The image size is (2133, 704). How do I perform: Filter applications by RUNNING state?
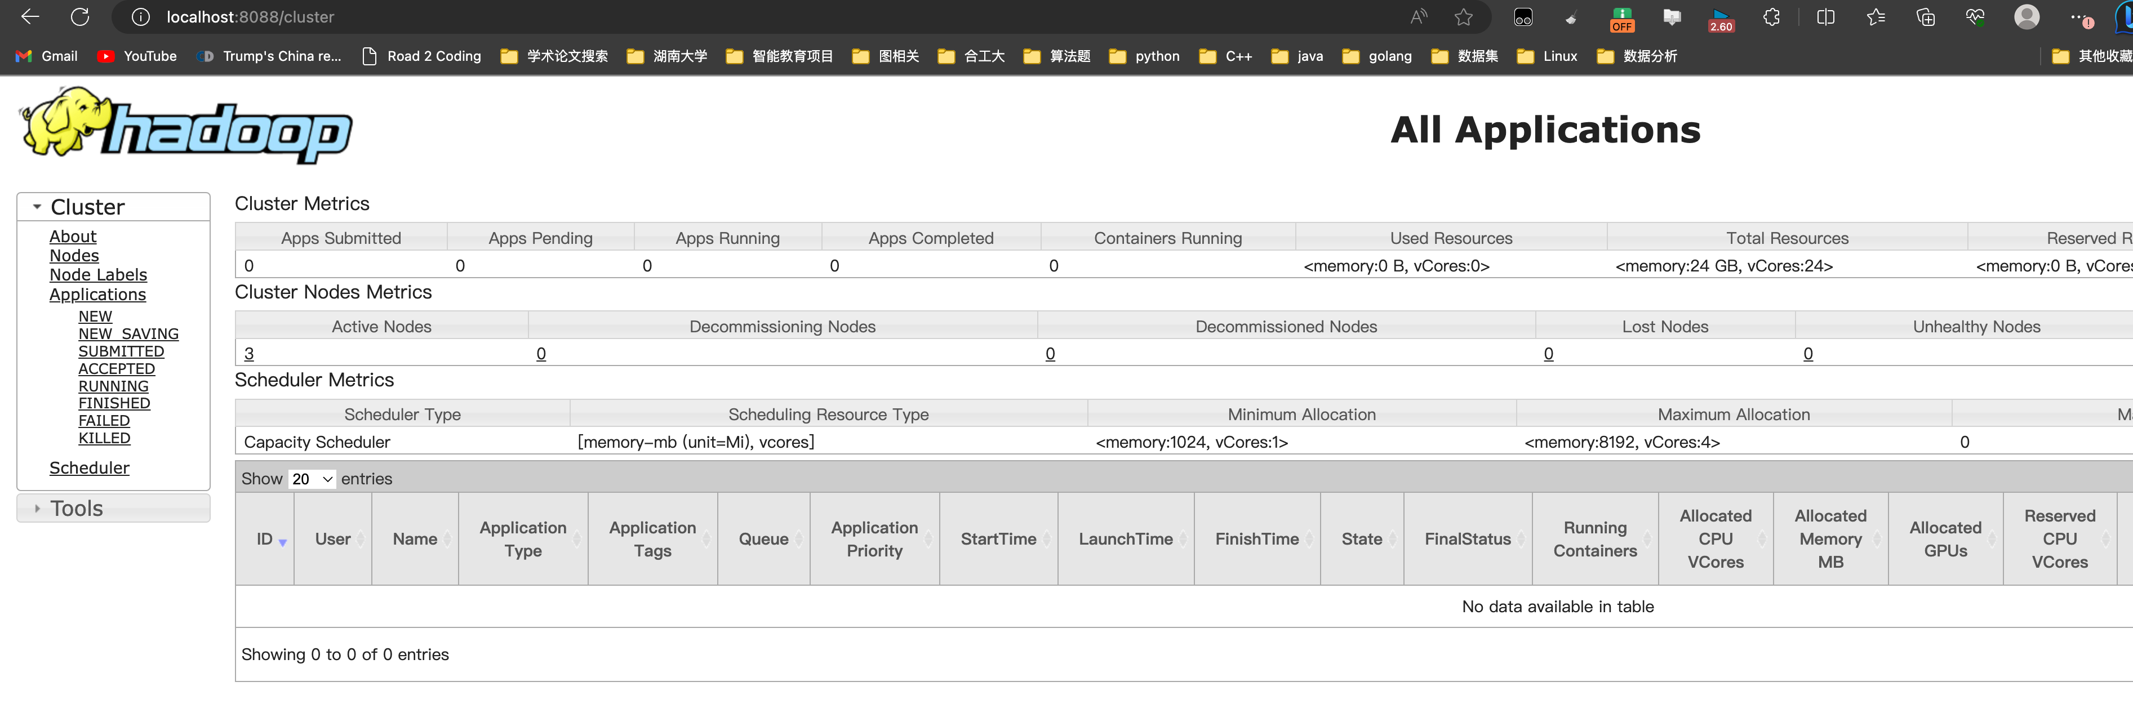tap(113, 386)
